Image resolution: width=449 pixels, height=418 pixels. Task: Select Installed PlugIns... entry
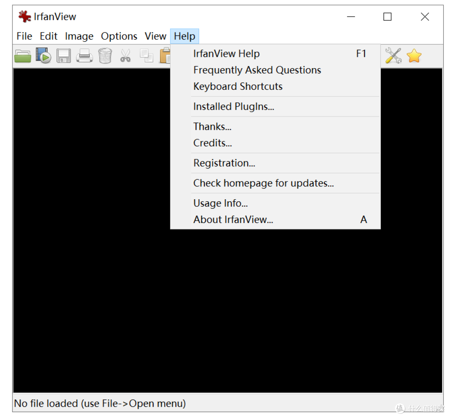(275, 106)
